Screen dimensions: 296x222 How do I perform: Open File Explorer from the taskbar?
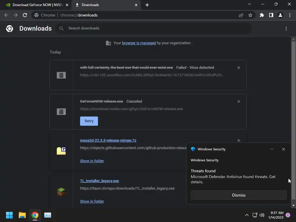[22, 215]
